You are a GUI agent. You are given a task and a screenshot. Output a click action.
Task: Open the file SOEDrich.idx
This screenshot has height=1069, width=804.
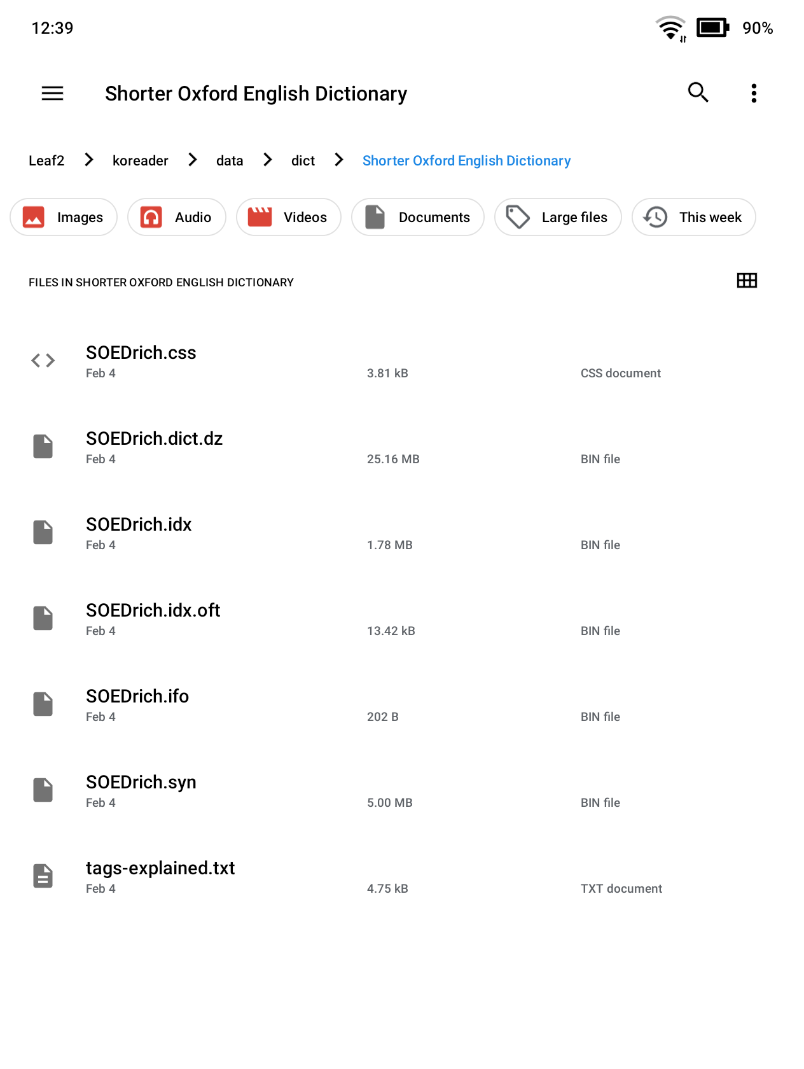pyautogui.click(x=402, y=533)
